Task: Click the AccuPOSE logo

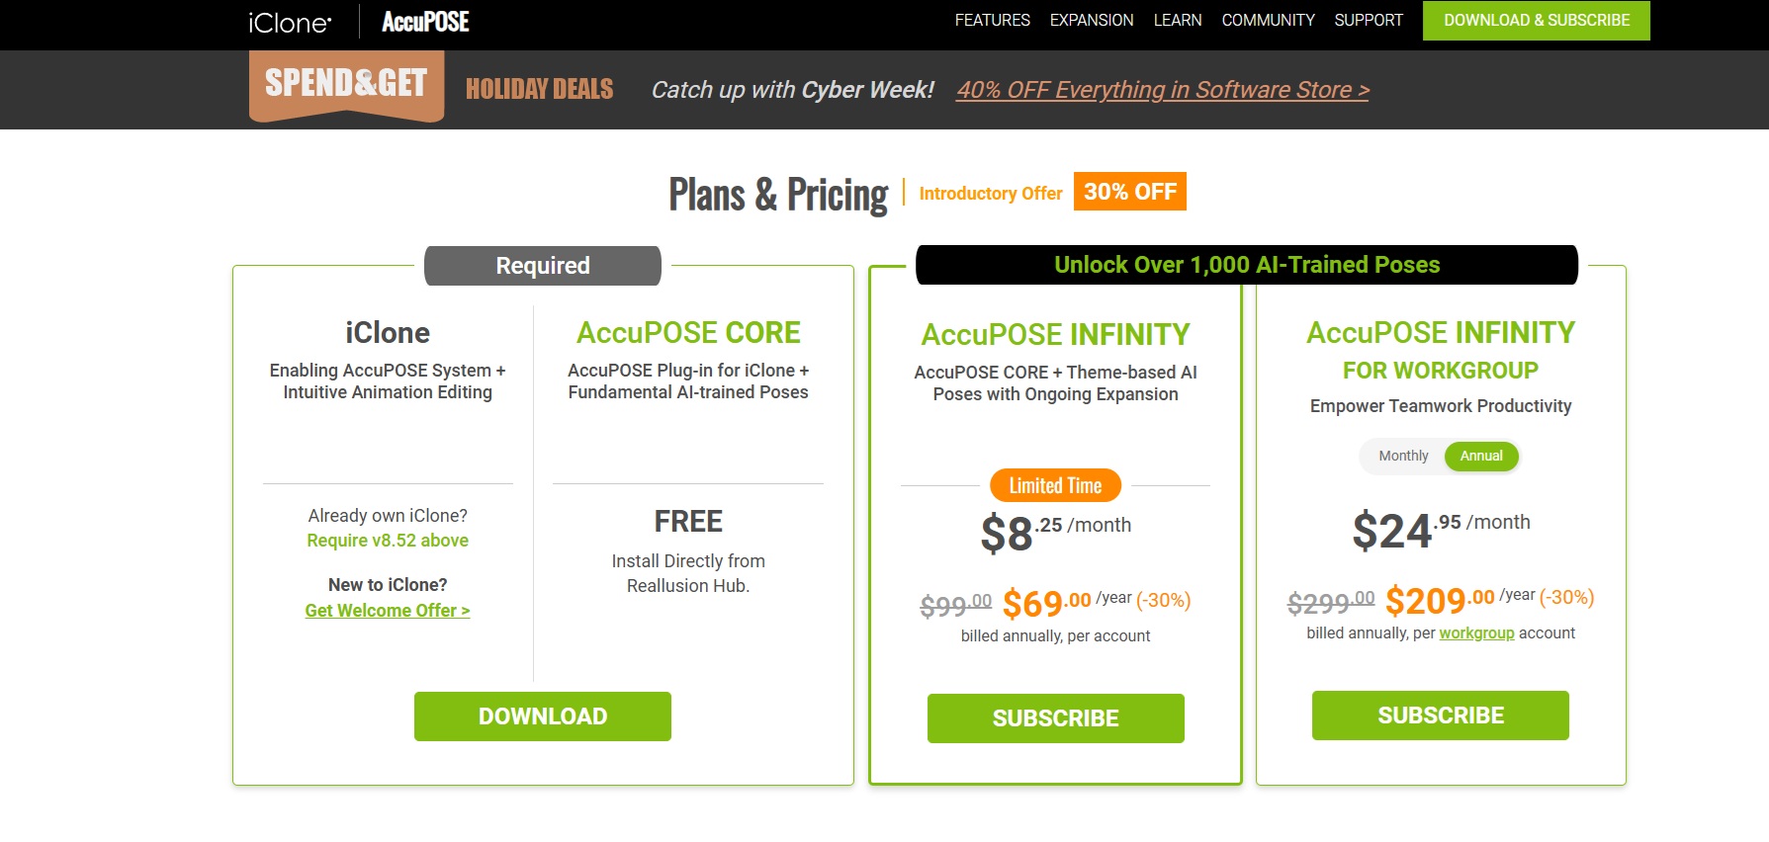Action: tap(424, 21)
